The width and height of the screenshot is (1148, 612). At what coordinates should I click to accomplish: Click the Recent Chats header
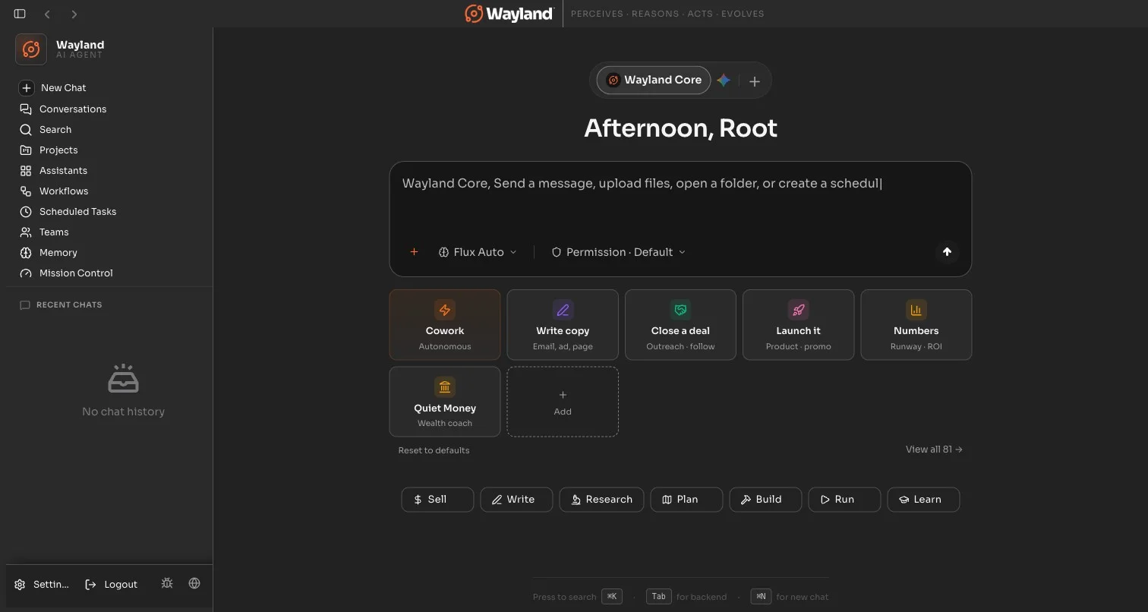[x=61, y=304]
